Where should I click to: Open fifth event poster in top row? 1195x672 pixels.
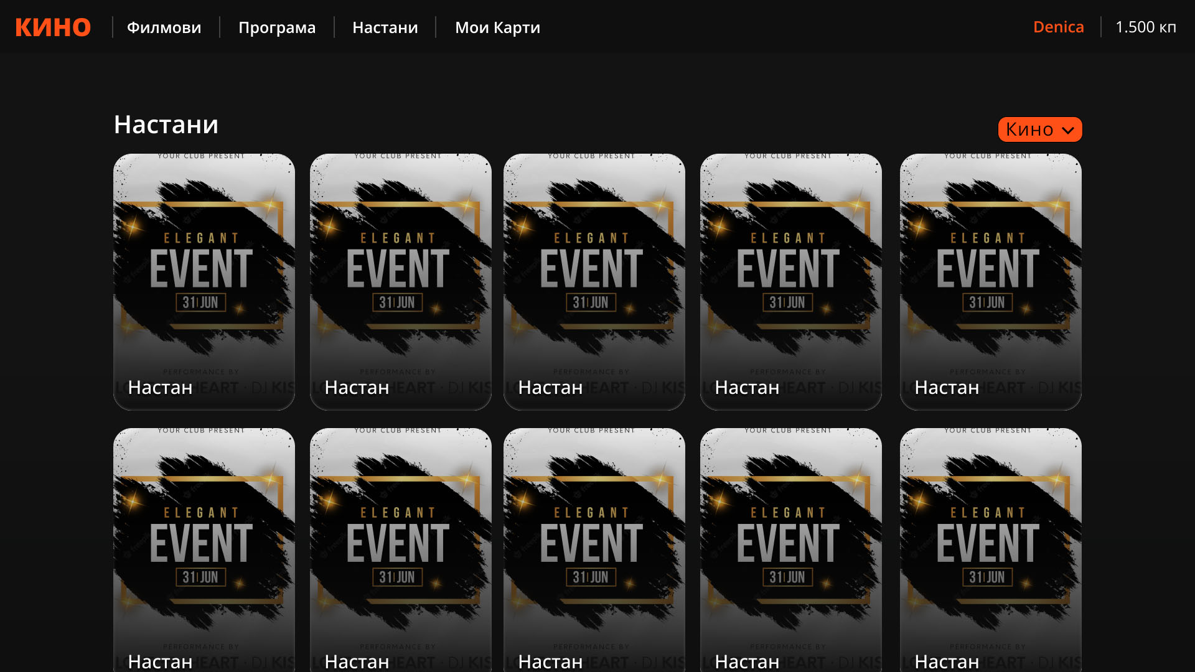tap(990, 274)
